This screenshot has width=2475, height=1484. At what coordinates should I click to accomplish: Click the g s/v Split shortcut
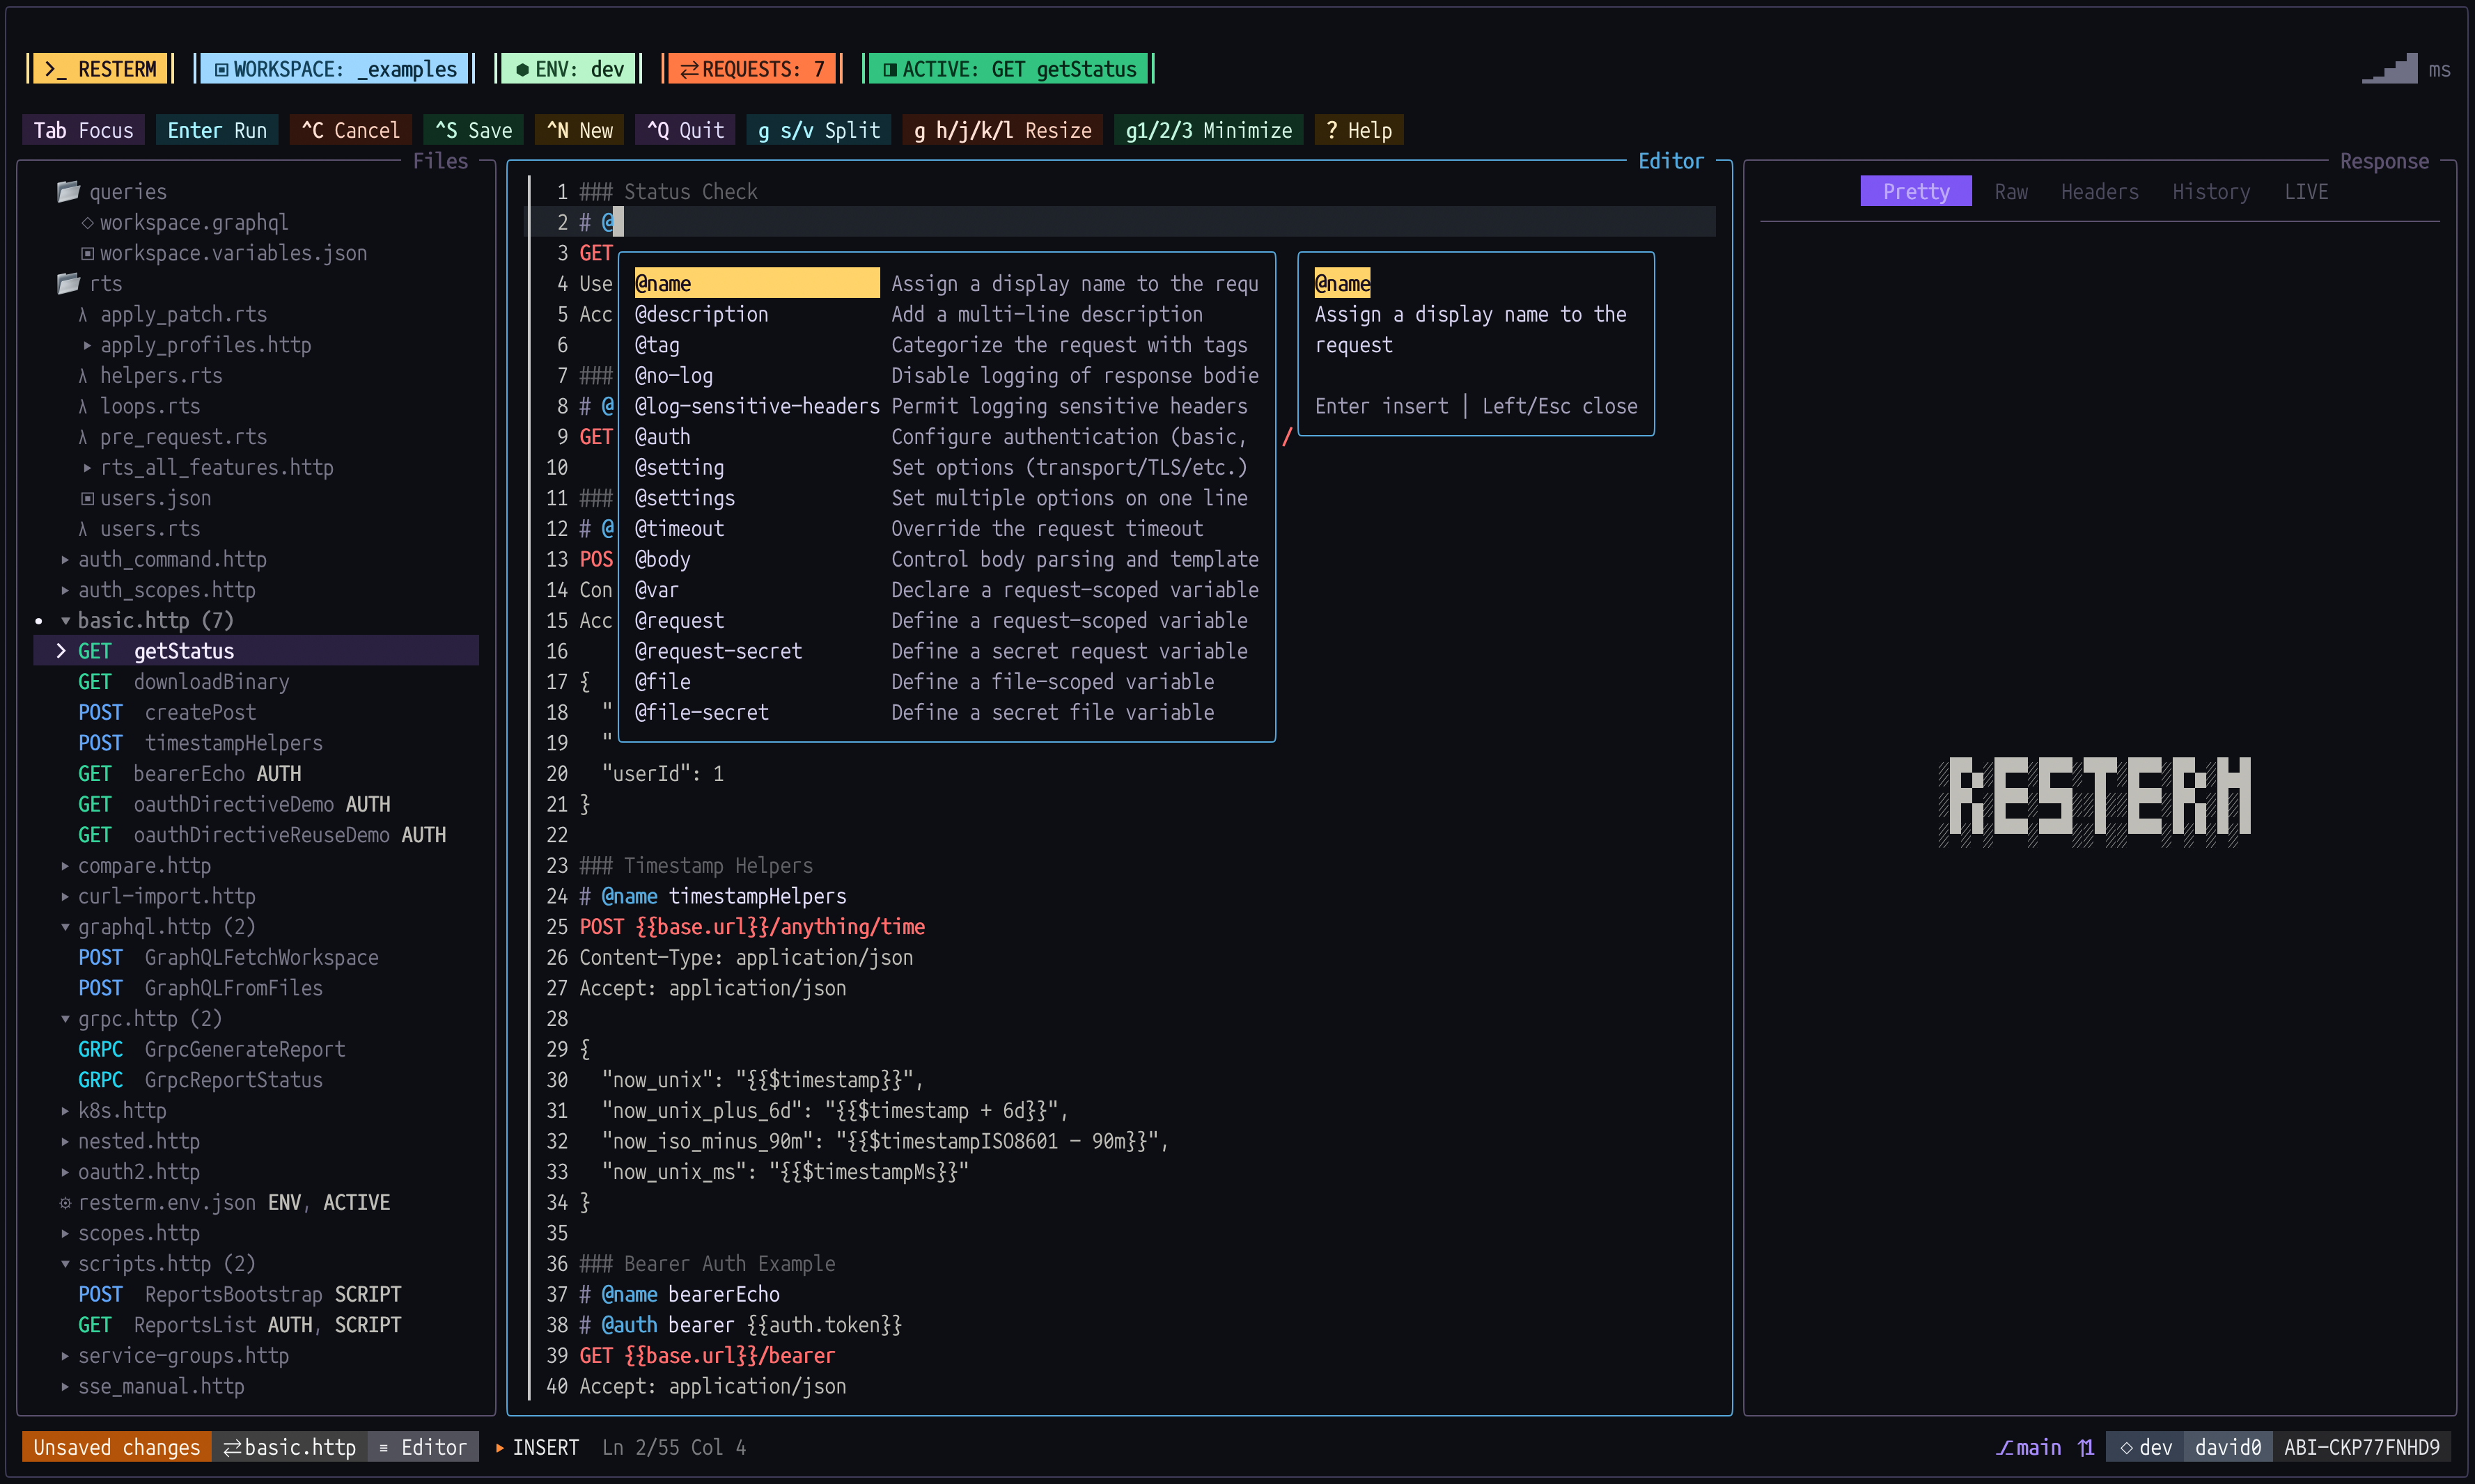[x=818, y=130]
